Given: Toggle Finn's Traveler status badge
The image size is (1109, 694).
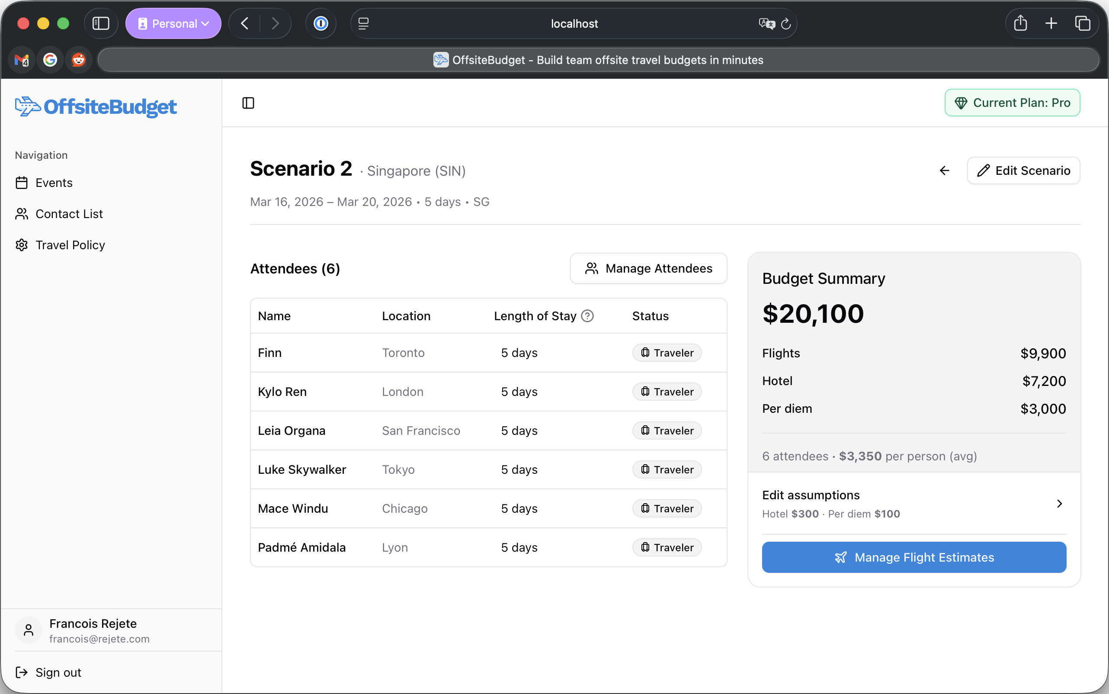Looking at the screenshot, I should coord(666,353).
